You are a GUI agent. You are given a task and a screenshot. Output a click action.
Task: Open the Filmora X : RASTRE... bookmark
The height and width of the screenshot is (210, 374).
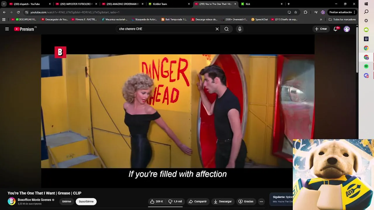click(x=84, y=20)
